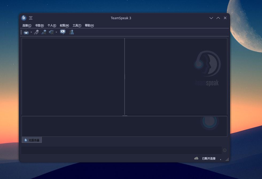Open the channel subscribe toolbar icon
The width and height of the screenshot is (262, 179).
pos(63,32)
